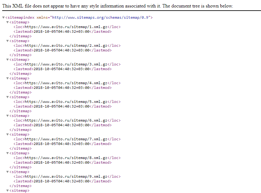Collapse sitemap node containing 8.xml.gz
The image size is (261, 193).
(8, 153)
